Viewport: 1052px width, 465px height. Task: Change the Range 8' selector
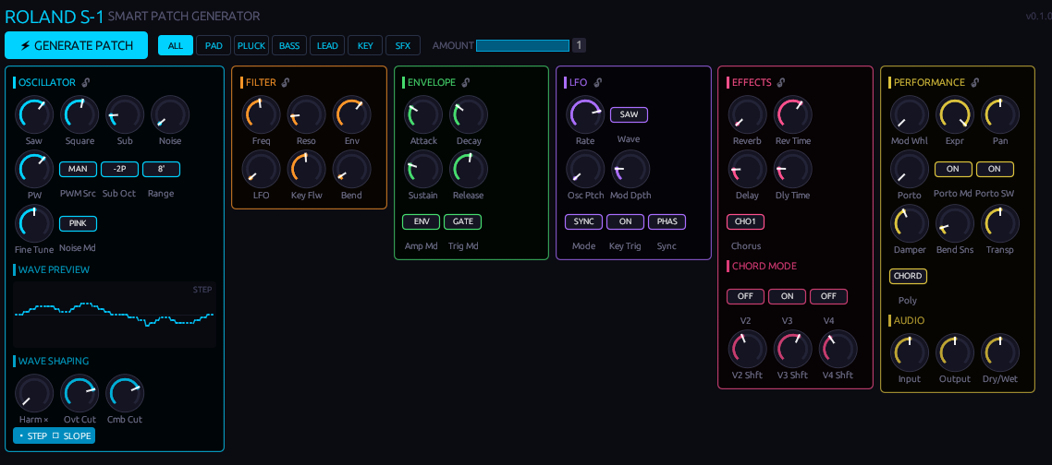tap(161, 169)
